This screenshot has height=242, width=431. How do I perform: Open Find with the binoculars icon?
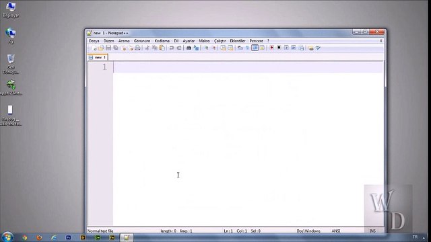[x=189, y=48]
